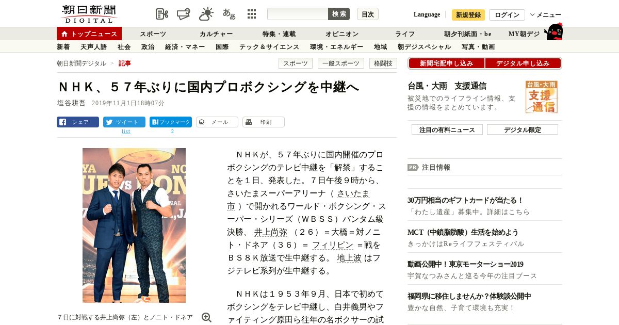The width and height of the screenshot is (619, 325).
Task: Click the search text field
Action: 298,14
